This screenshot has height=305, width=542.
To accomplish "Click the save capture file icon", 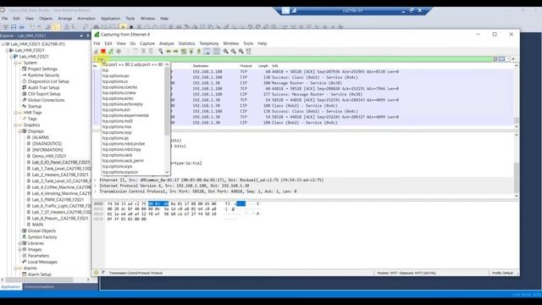I will coord(135,51).
